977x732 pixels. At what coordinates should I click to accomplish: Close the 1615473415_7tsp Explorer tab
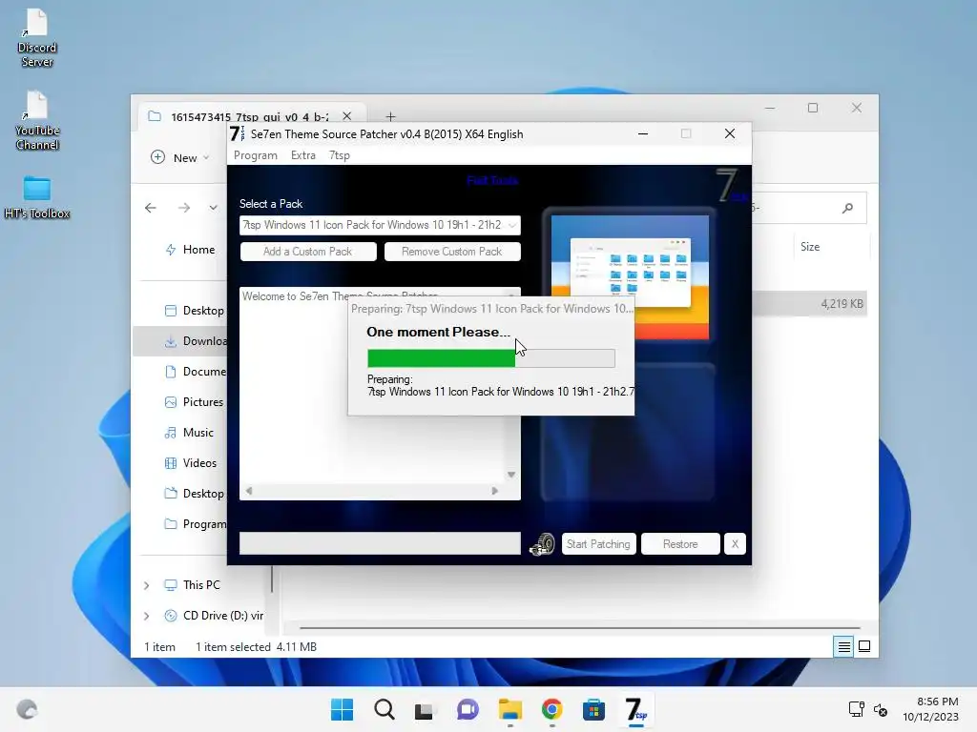click(x=347, y=116)
